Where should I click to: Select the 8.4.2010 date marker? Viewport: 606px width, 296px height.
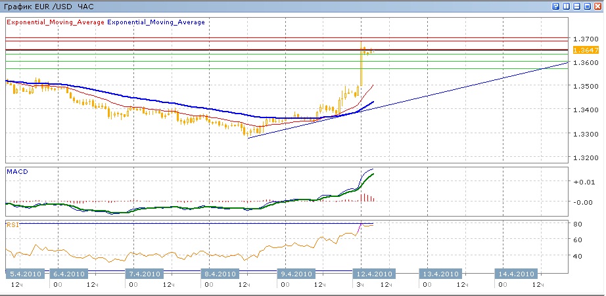tap(220, 274)
